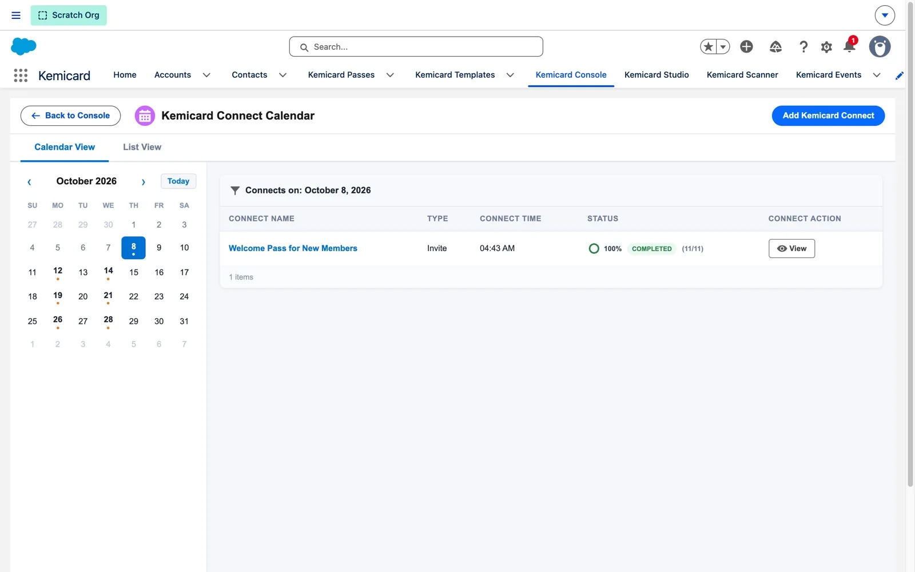Click the circled down-arrow at top right
This screenshot has height=572, width=915.
pos(885,15)
